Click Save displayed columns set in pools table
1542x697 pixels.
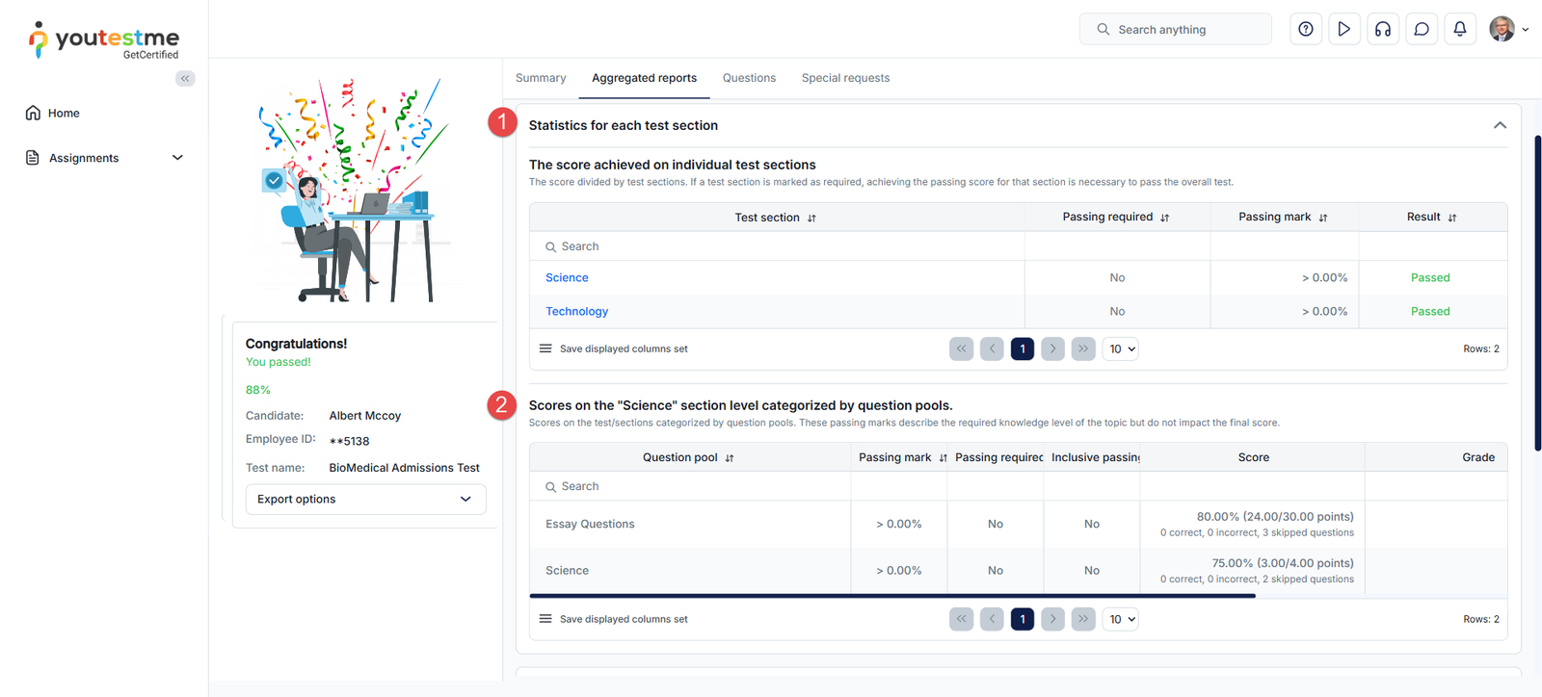623,620
